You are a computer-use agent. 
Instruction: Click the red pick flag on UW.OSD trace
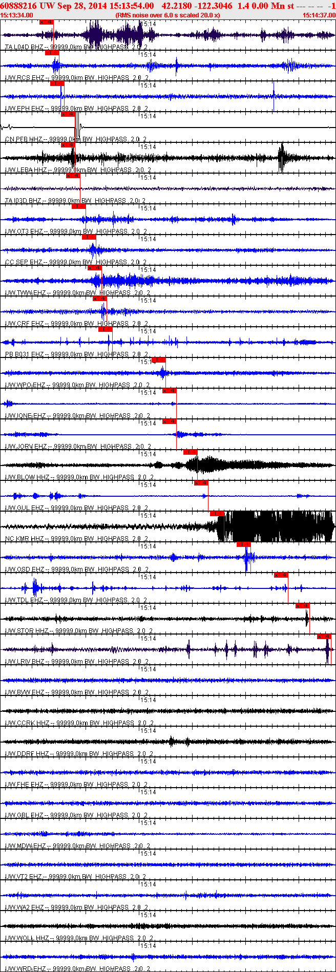click(x=244, y=544)
